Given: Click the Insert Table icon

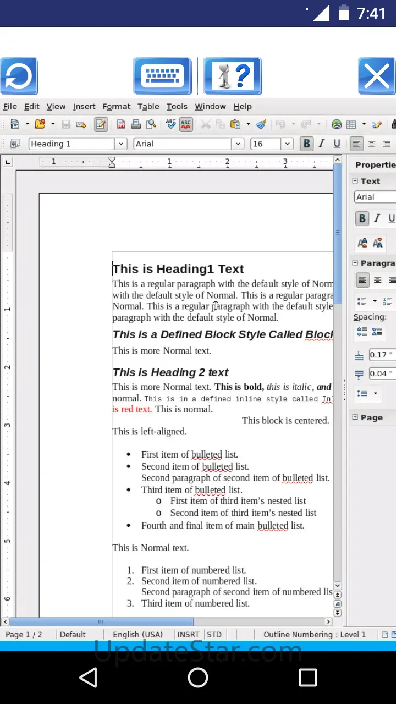Looking at the screenshot, I should pos(351,124).
